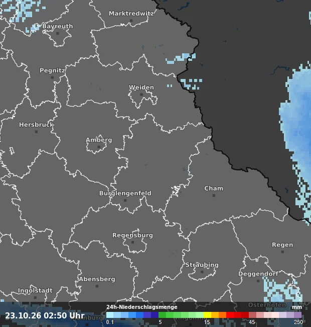Click the square marker below Bayreuth
Screen dimensions: 311x327
click(x=58, y=33)
